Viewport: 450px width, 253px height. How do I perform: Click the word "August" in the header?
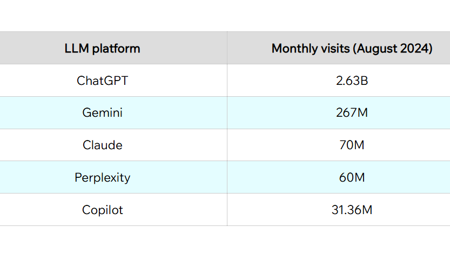[x=378, y=49]
